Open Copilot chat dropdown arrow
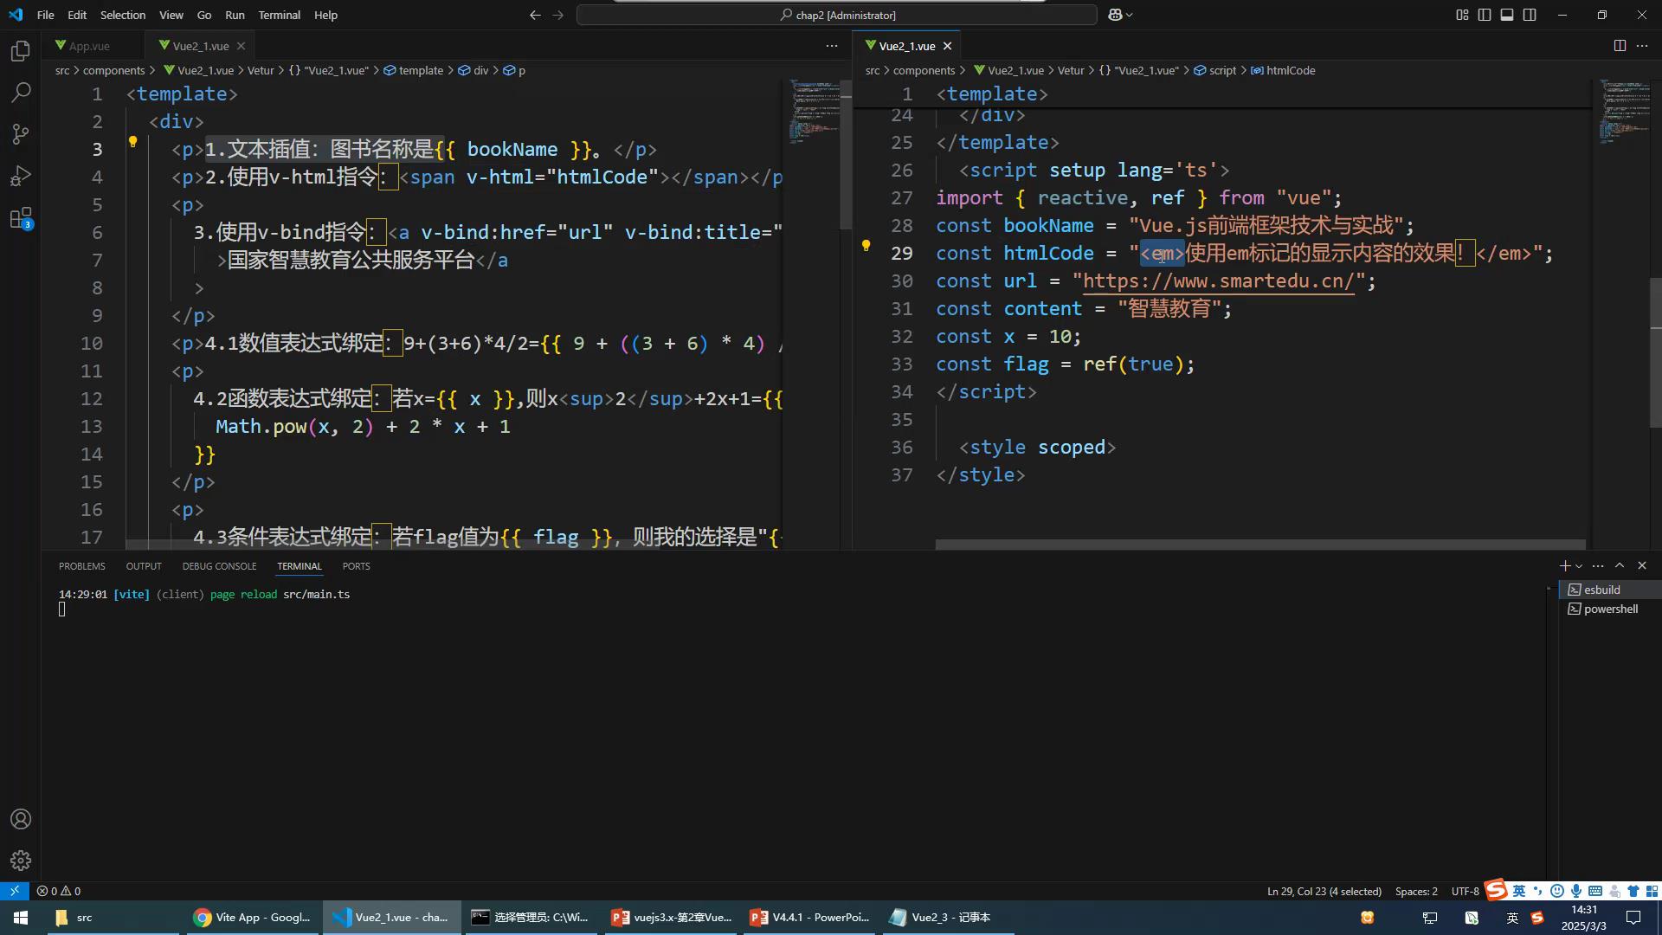The height and width of the screenshot is (935, 1662). [1130, 15]
